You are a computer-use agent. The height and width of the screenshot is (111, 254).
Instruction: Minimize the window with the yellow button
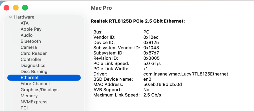tap(16, 8)
